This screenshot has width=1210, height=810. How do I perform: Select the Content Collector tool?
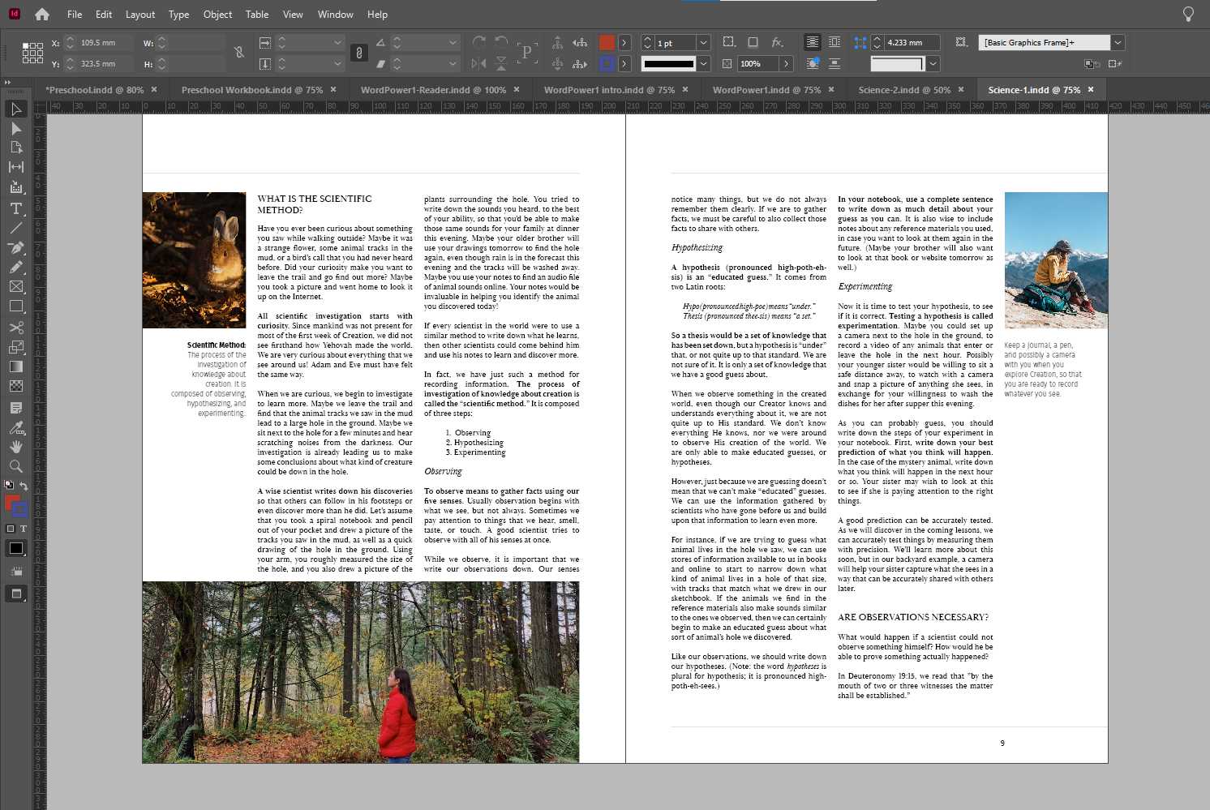[x=15, y=187]
